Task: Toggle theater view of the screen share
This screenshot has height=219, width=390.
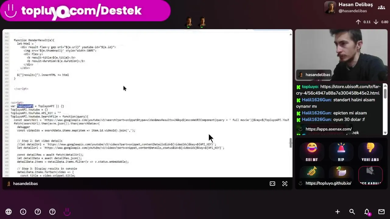Action: (x=272, y=184)
